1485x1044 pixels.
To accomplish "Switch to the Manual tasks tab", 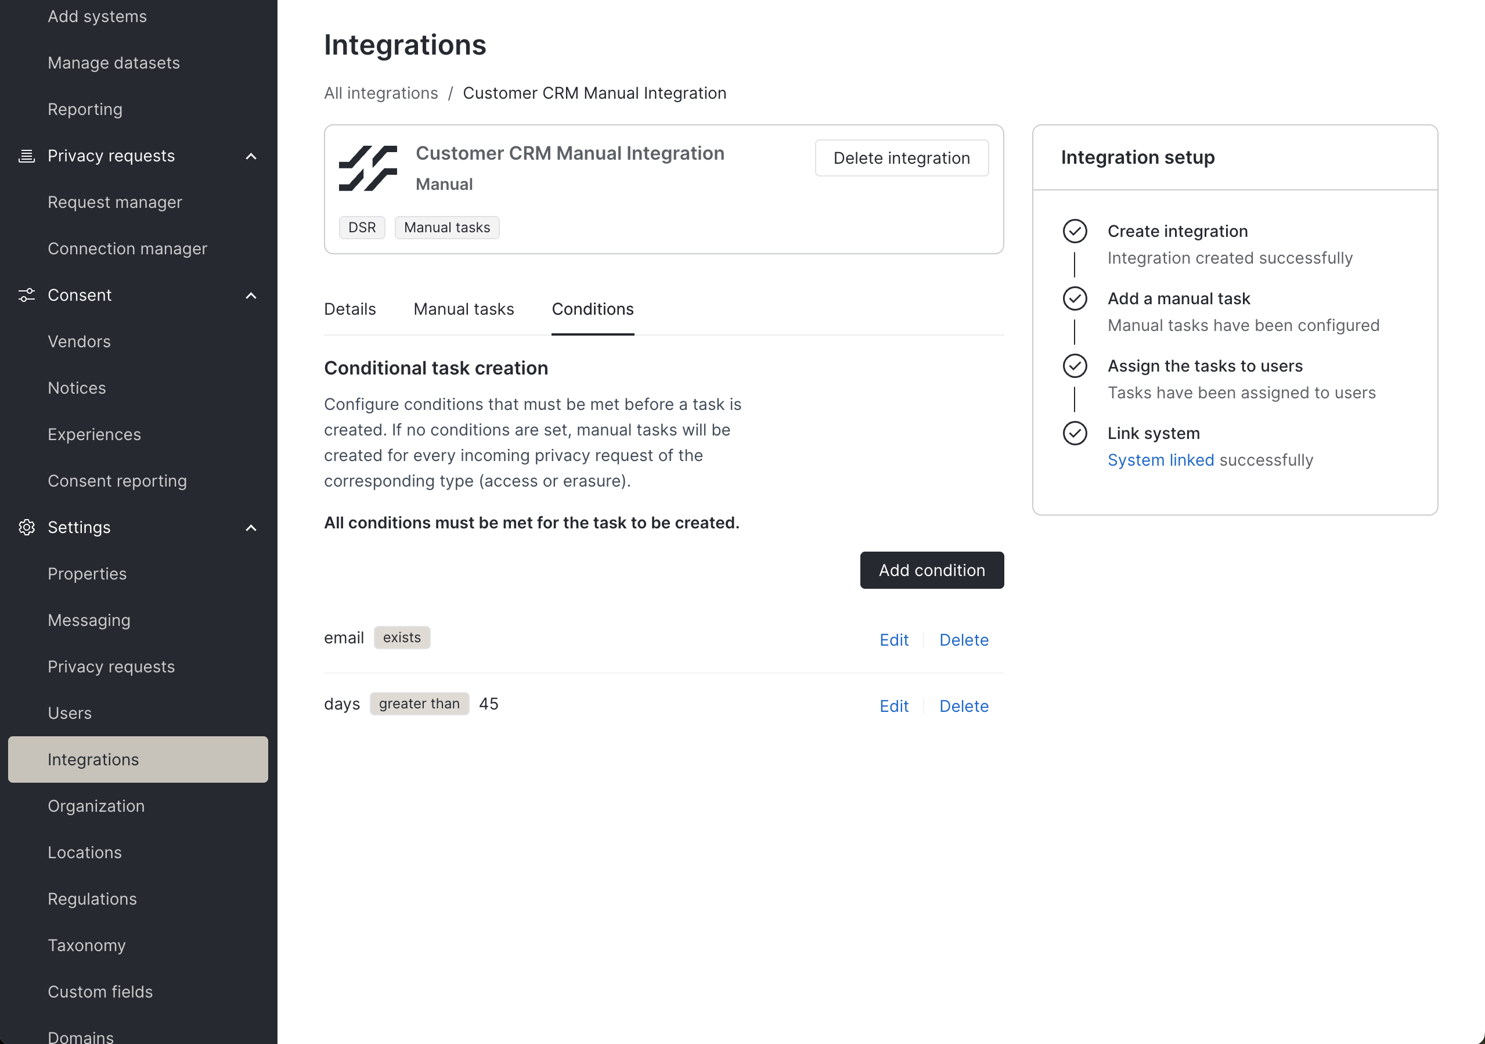I will coord(463,309).
